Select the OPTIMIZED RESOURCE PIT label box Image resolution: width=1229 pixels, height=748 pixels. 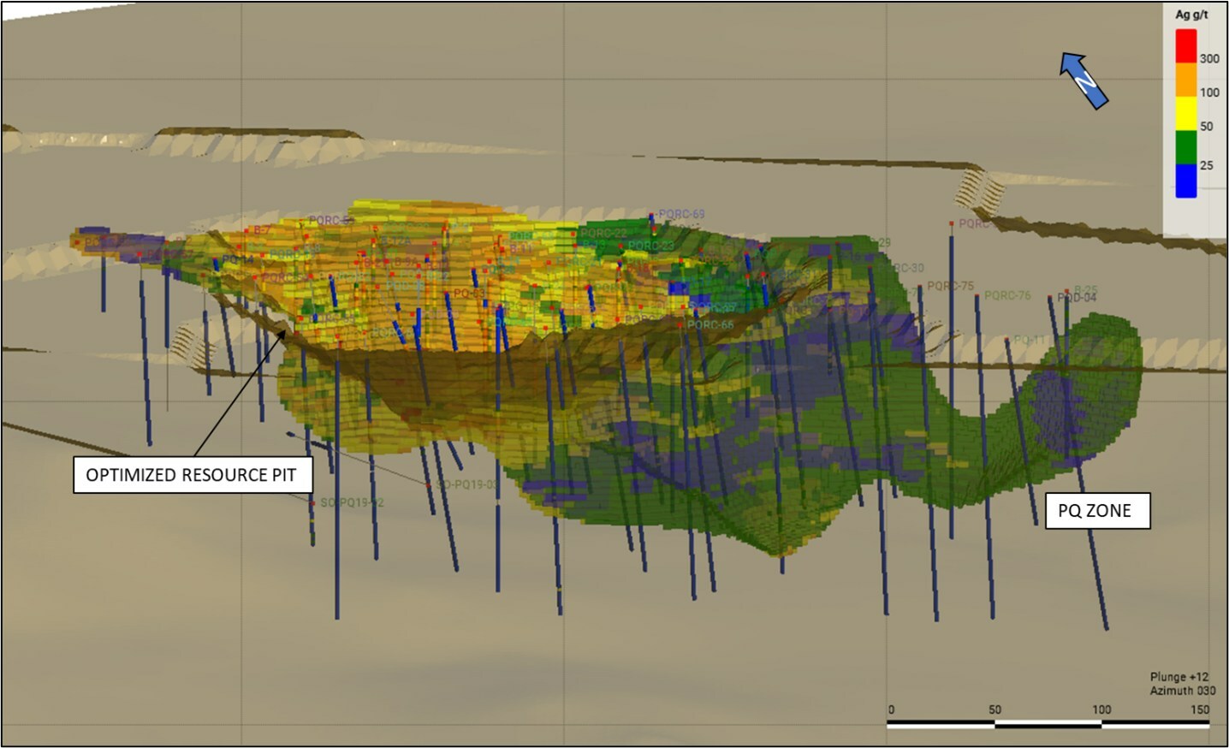click(x=191, y=475)
